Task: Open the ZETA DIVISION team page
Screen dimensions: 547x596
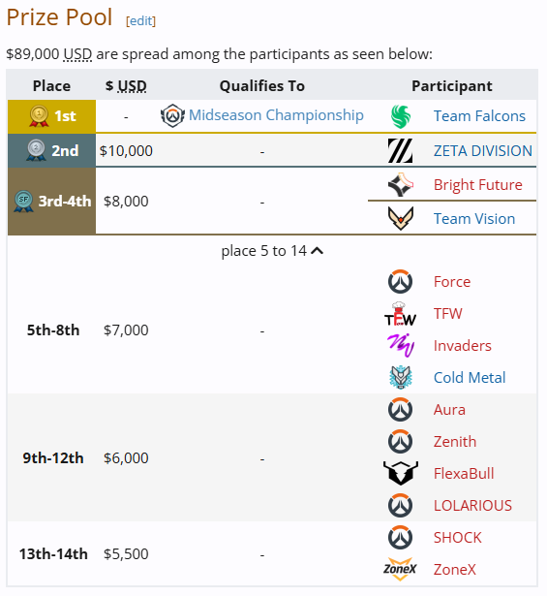Action: 482,151
